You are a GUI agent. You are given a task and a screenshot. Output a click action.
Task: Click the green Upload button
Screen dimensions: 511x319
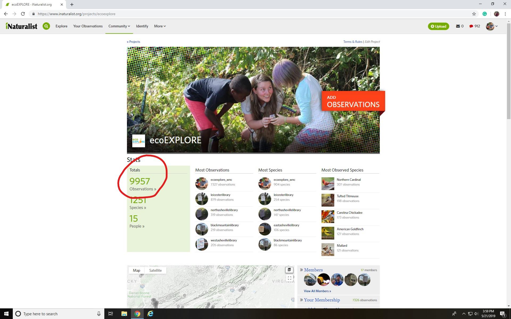pyautogui.click(x=438, y=26)
